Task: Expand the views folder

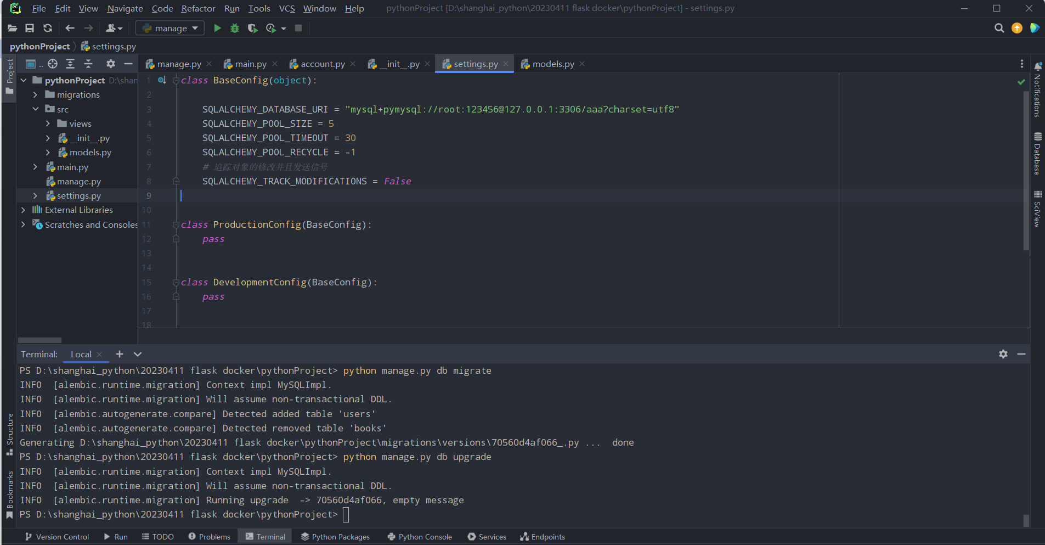Action: pos(48,123)
